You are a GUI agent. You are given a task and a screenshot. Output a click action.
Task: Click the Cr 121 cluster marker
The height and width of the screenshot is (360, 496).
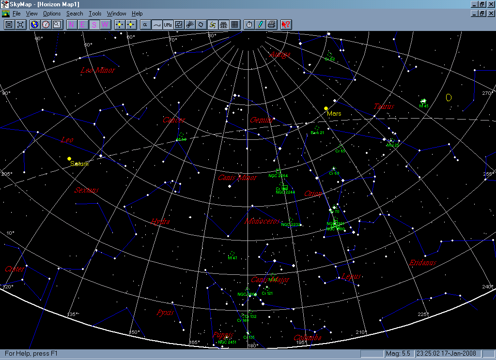267,288
